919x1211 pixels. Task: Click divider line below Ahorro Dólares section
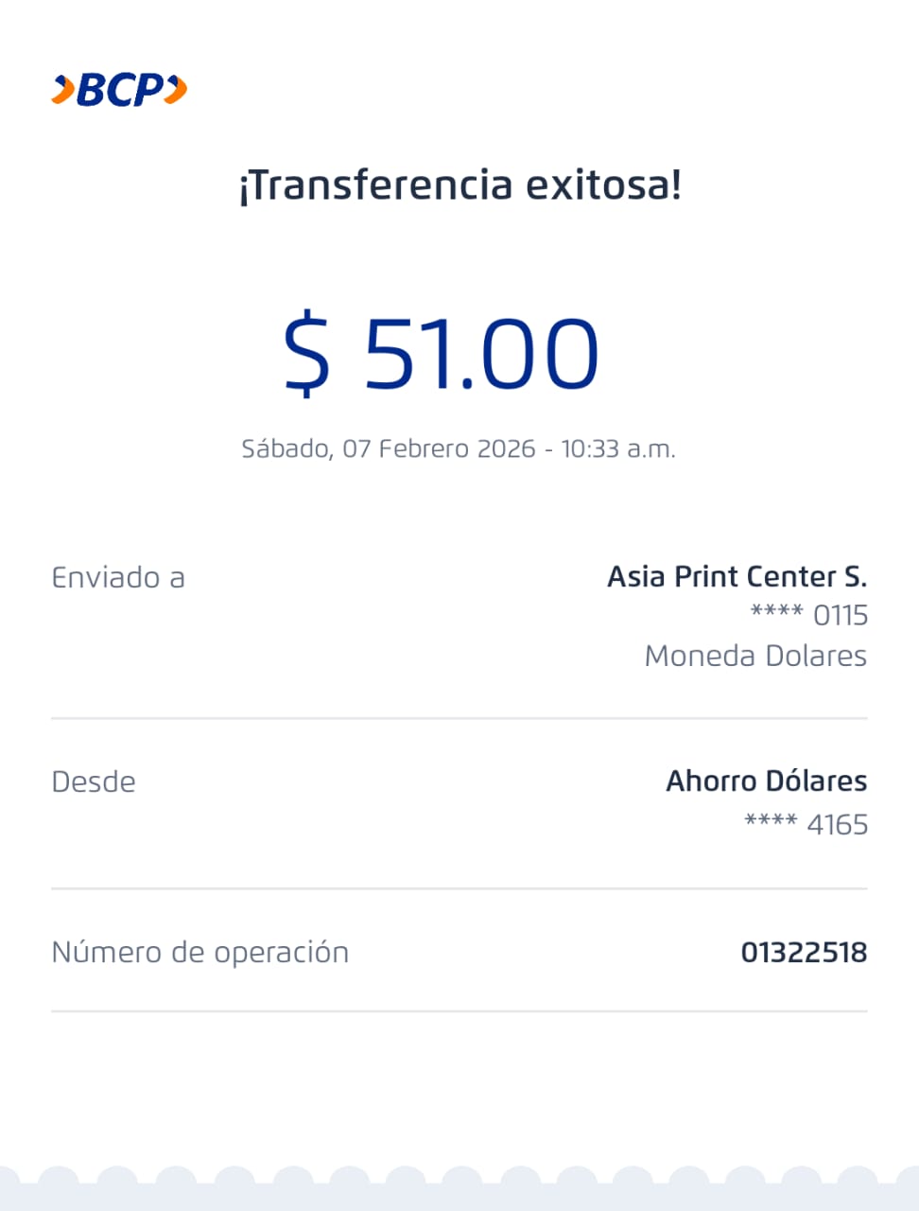pyautogui.click(x=459, y=888)
